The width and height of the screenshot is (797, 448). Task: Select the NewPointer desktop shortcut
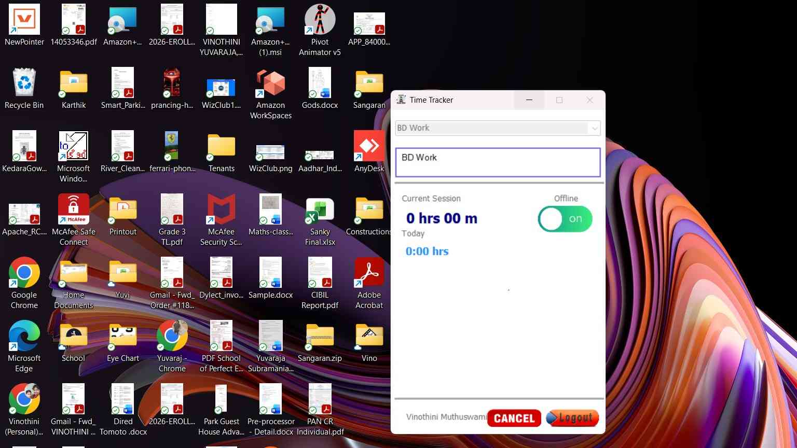[24, 25]
